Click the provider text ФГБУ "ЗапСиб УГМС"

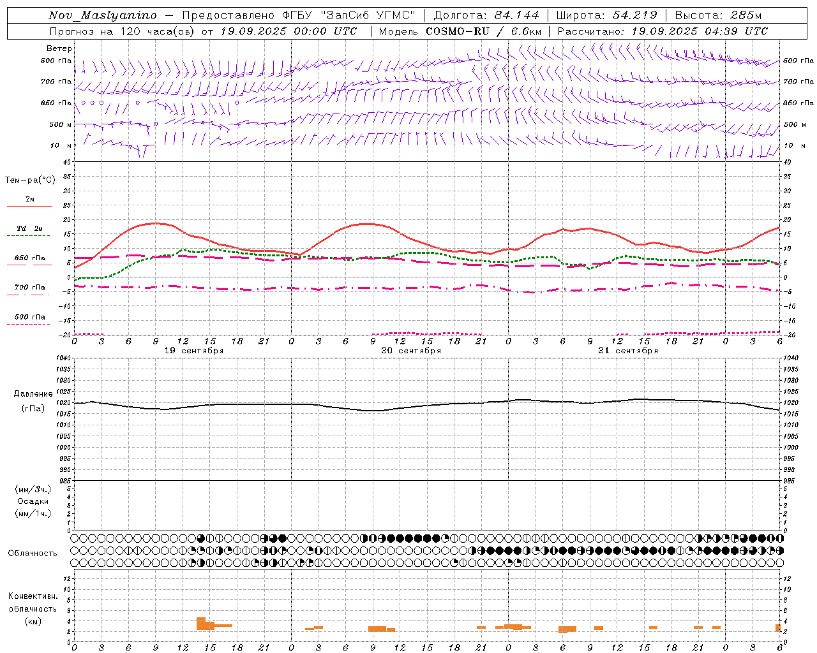(349, 15)
